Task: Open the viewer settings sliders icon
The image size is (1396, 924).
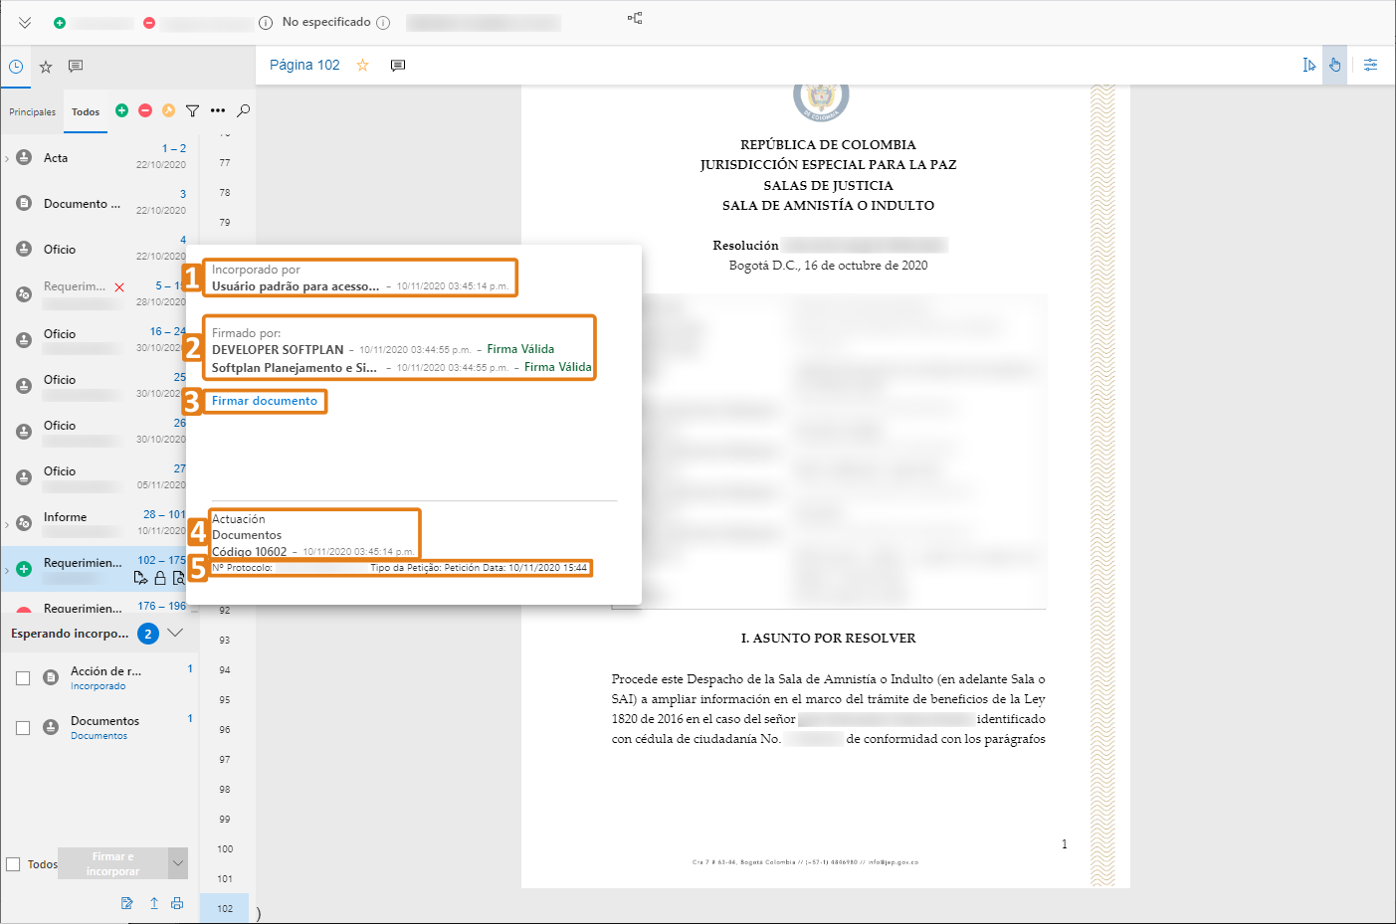Action: tap(1371, 65)
